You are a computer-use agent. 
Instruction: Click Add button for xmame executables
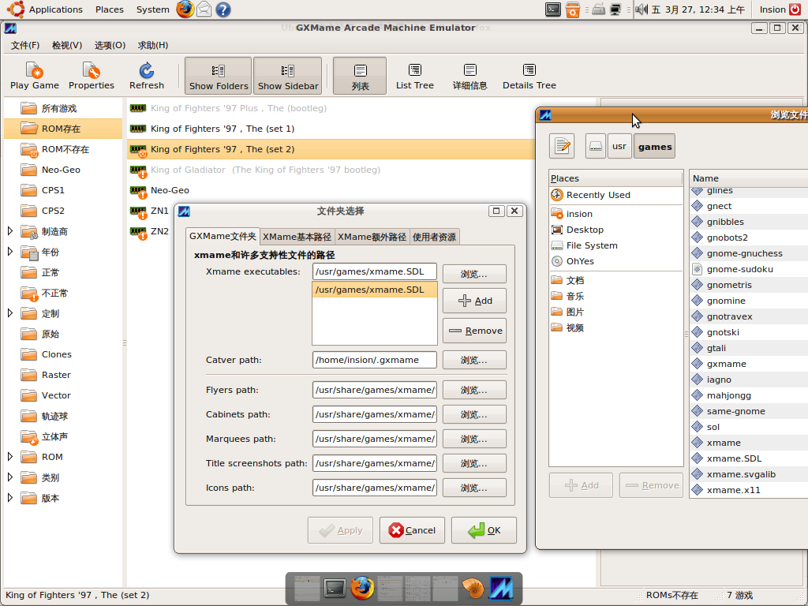click(474, 301)
